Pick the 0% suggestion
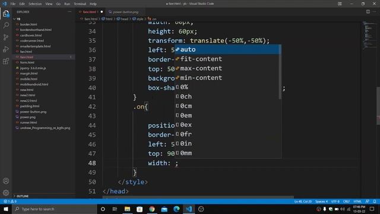380x214 pixels. click(x=227, y=87)
